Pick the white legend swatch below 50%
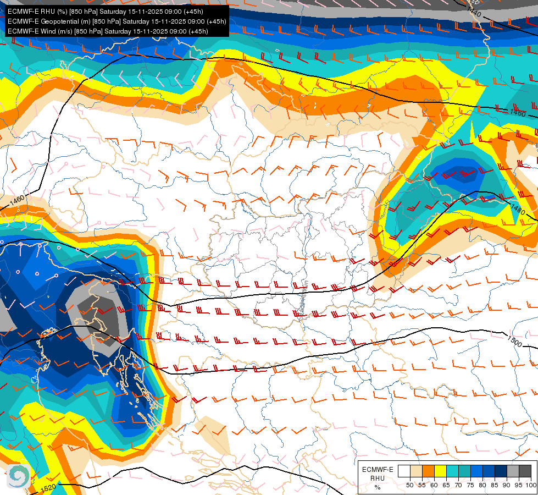538x495 pixels. [404, 471]
